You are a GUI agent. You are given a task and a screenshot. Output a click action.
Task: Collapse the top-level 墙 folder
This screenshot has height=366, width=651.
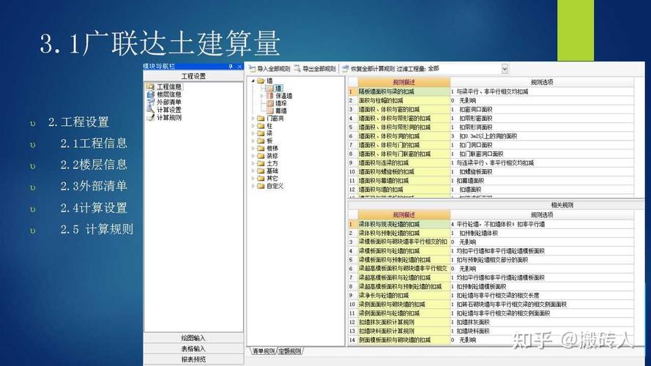[253, 81]
